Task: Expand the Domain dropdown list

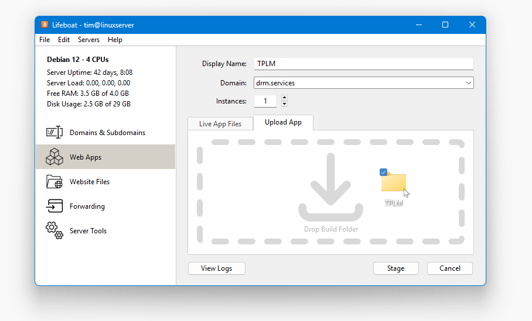Action: (x=468, y=83)
